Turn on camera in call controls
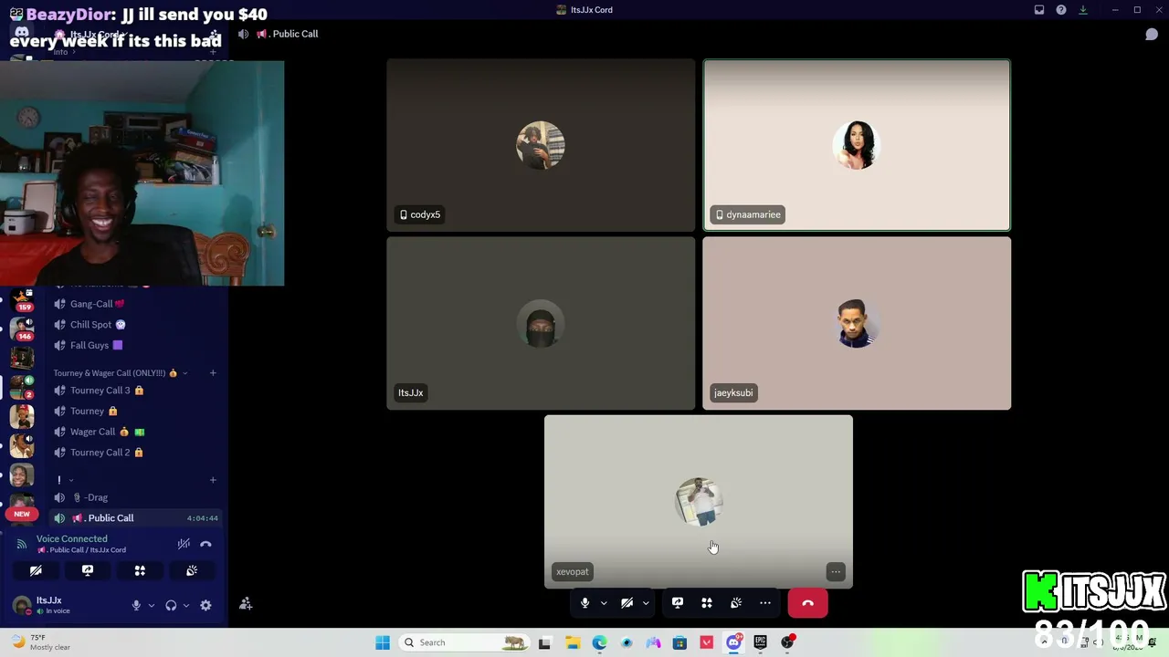The height and width of the screenshot is (657, 1169). tap(627, 603)
